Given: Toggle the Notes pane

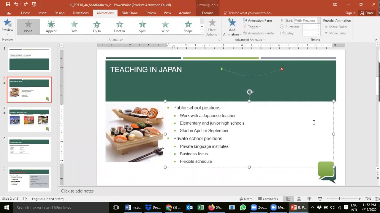Looking at the screenshot, I should coord(246,199).
